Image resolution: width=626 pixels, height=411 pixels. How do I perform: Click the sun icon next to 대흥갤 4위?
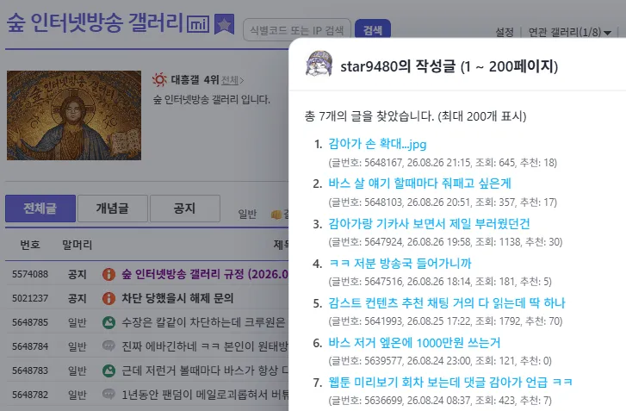tap(159, 79)
